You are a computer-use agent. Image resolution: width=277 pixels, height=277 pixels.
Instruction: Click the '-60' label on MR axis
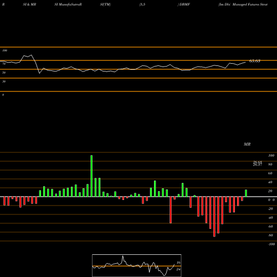270,227
